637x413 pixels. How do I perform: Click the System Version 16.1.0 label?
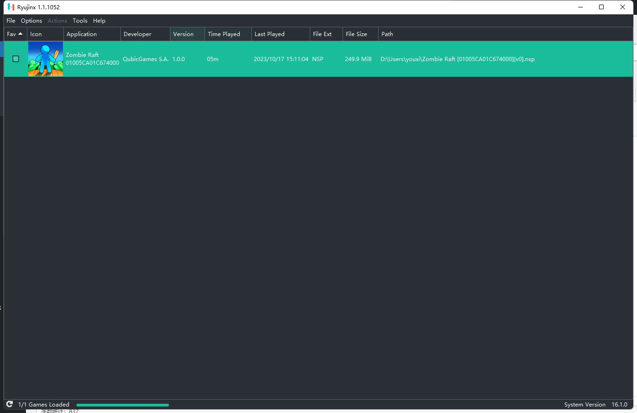[596, 405]
